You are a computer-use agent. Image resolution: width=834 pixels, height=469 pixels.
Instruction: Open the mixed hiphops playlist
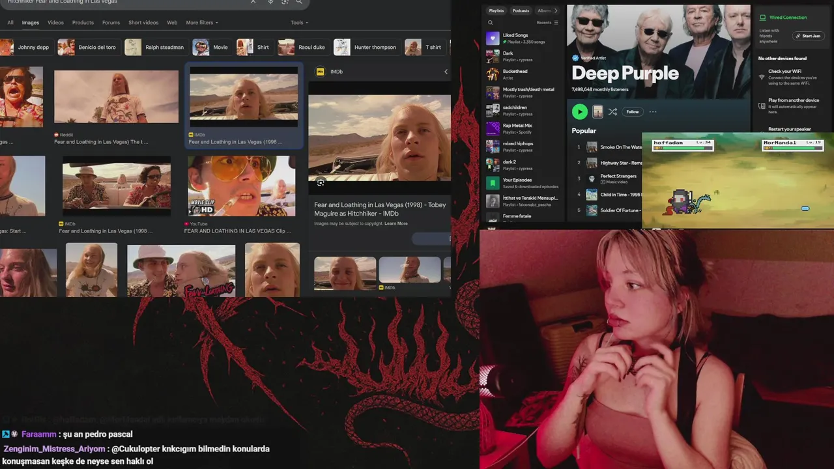523,147
